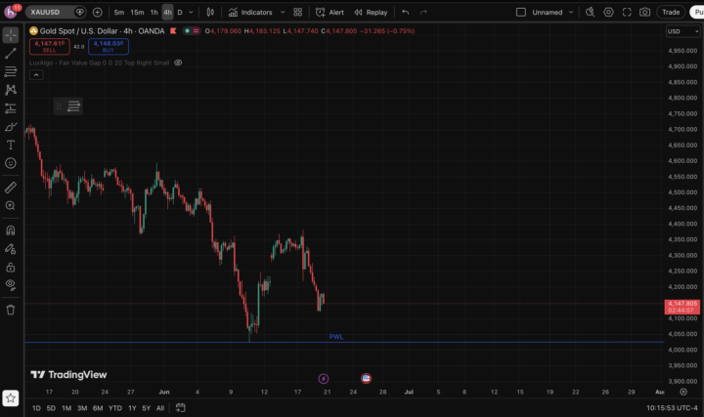Select the crosshair cursor tool
The width and height of the screenshot is (704, 417).
pos(11,35)
